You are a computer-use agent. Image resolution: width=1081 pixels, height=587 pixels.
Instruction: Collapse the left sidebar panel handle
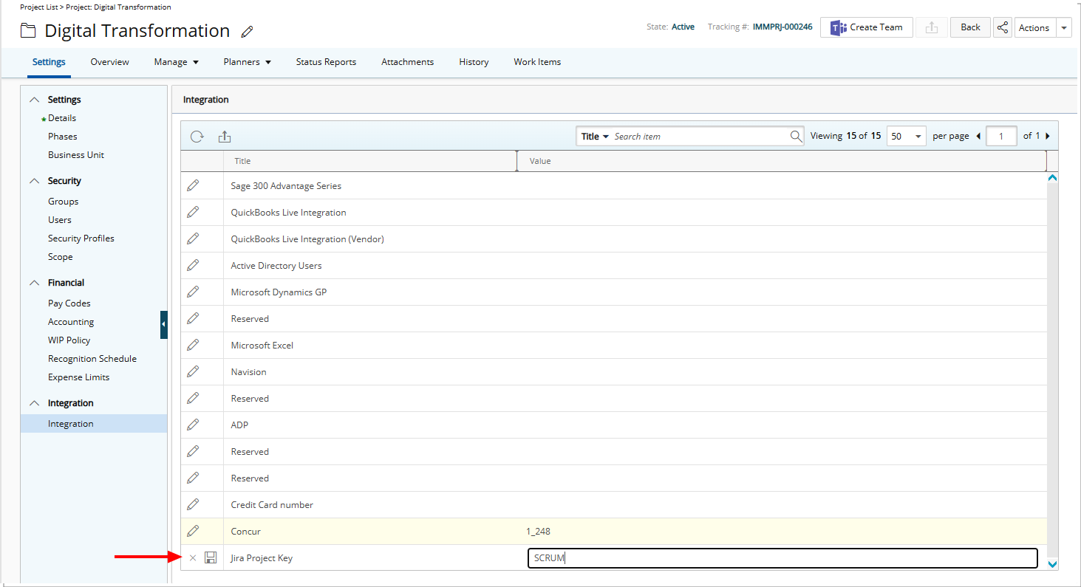(x=164, y=325)
